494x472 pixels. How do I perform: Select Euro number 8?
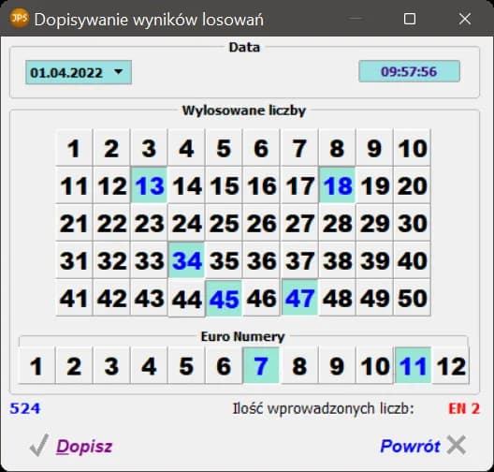(299, 365)
